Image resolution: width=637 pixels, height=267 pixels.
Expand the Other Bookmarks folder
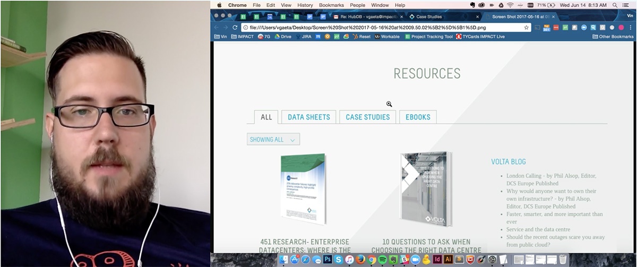pos(612,37)
